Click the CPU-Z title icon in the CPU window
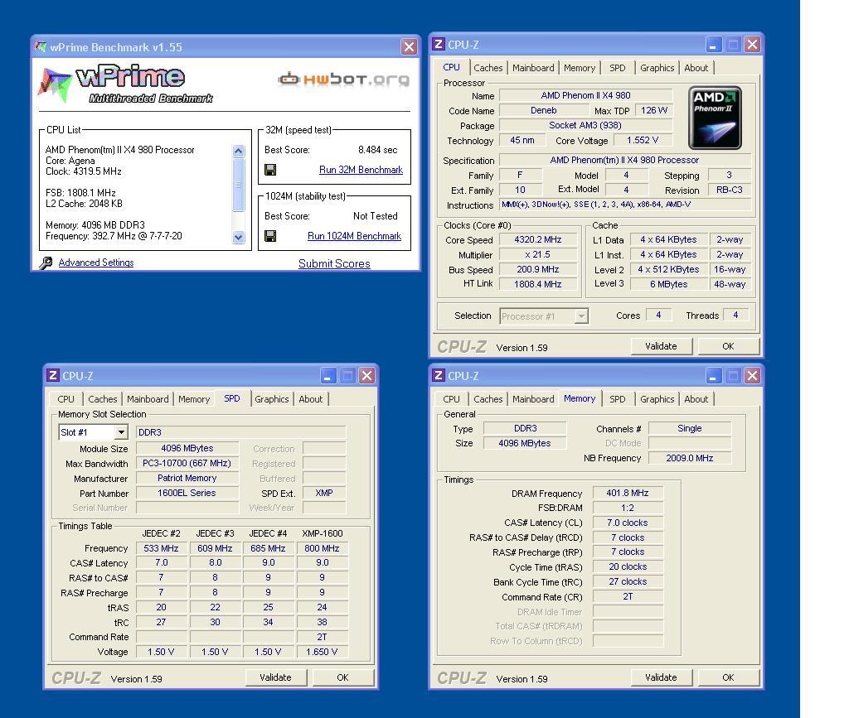 tap(439, 45)
